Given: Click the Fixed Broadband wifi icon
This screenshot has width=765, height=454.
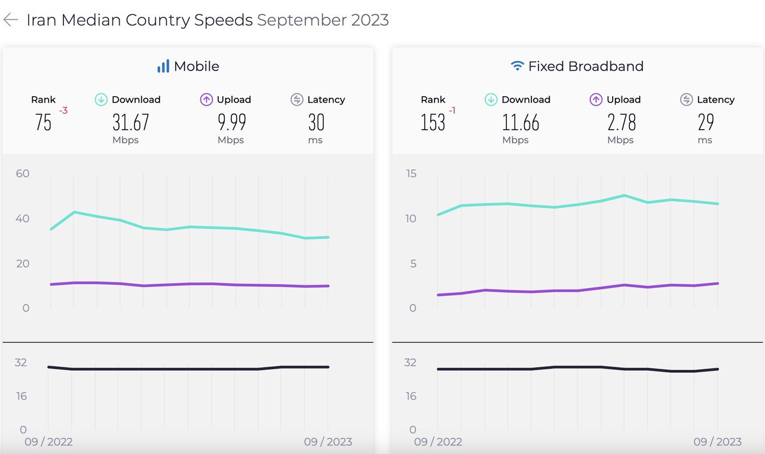Looking at the screenshot, I should [518, 66].
